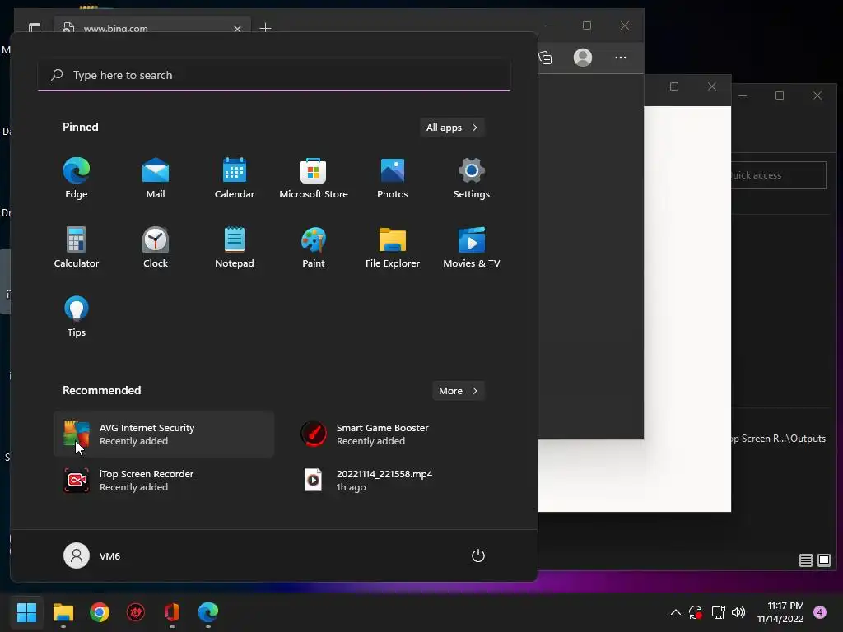
Task: Expand More recommended items
Action: [458, 391]
